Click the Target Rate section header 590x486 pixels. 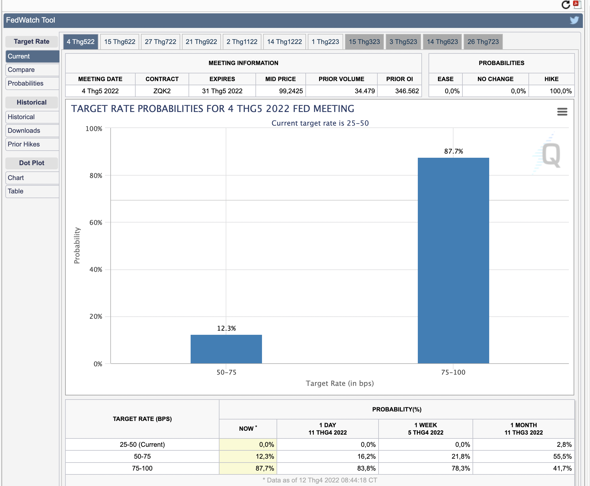(x=32, y=42)
